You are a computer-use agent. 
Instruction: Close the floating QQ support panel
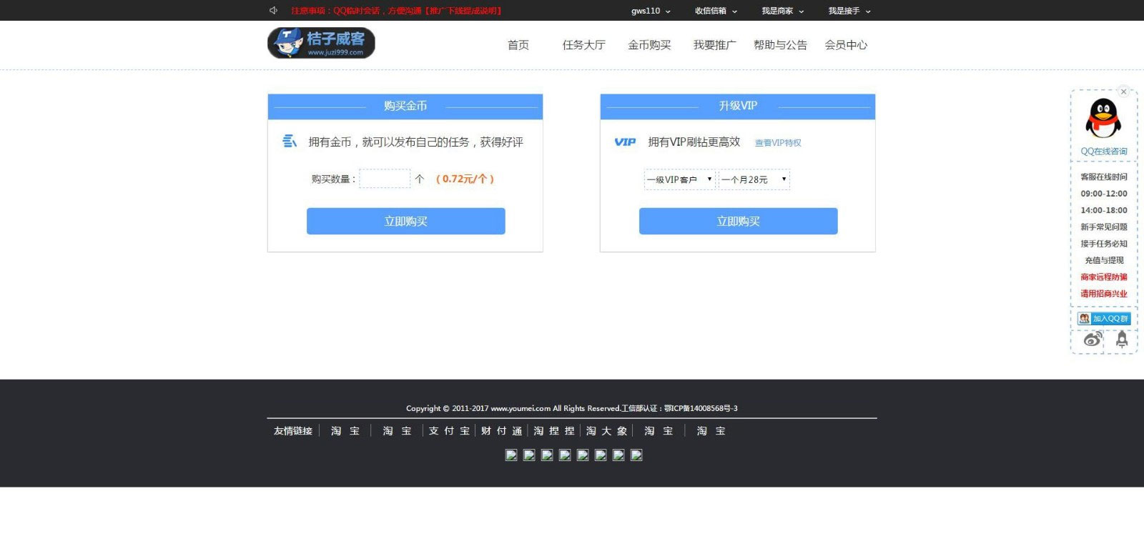(x=1123, y=91)
